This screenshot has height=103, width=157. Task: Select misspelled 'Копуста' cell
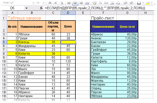tap(32, 54)
